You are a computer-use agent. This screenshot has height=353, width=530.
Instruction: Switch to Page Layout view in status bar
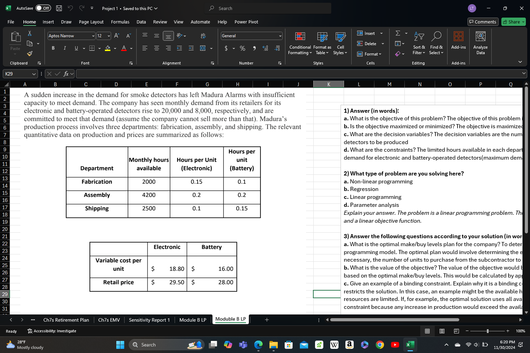(x=442, y=331)
